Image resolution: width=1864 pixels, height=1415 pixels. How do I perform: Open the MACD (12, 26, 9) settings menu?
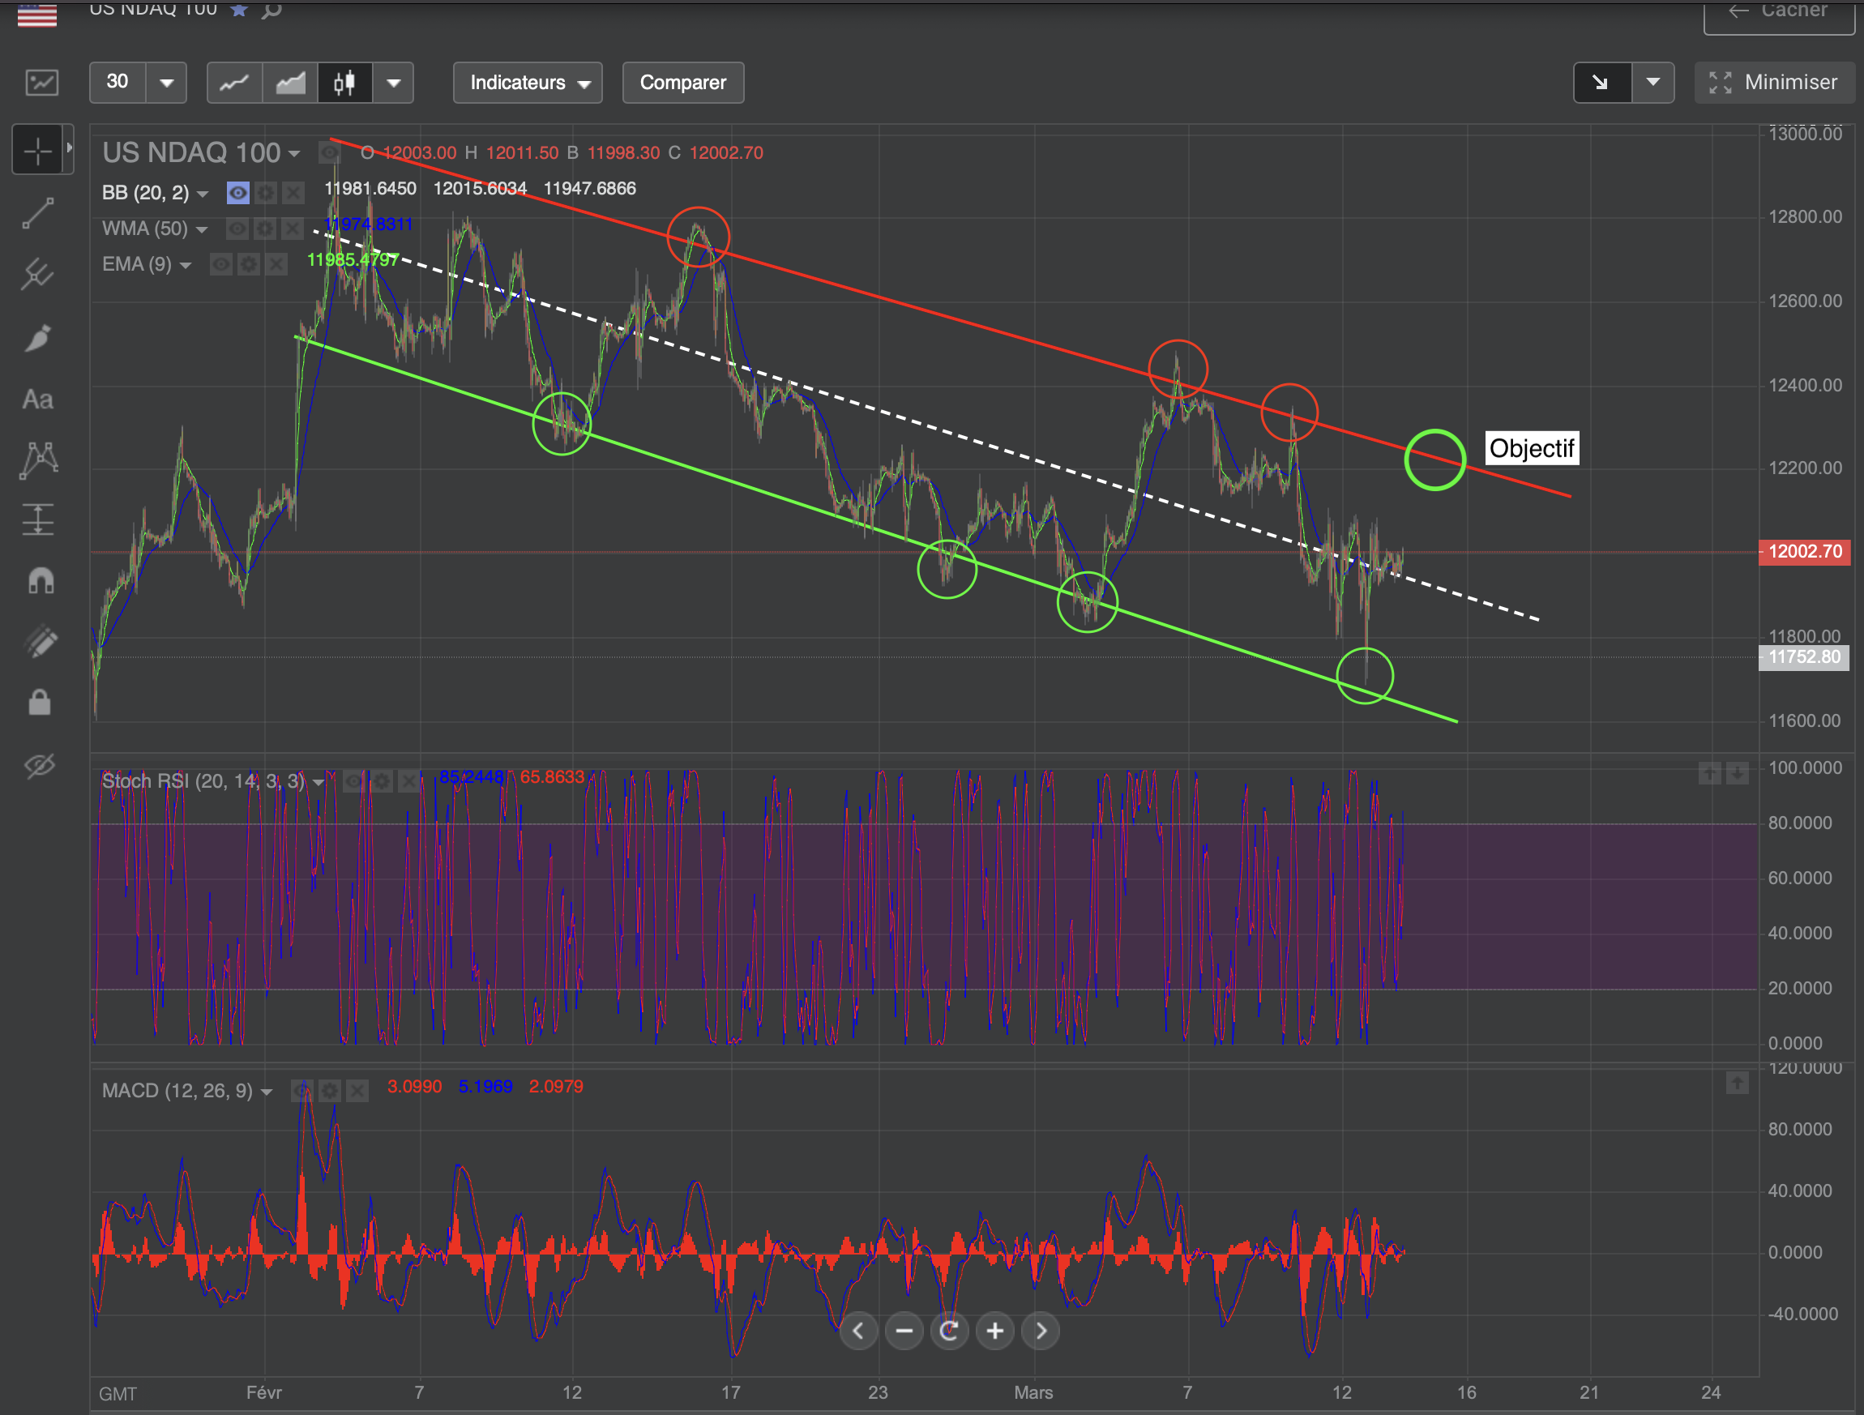(330, 1091)
